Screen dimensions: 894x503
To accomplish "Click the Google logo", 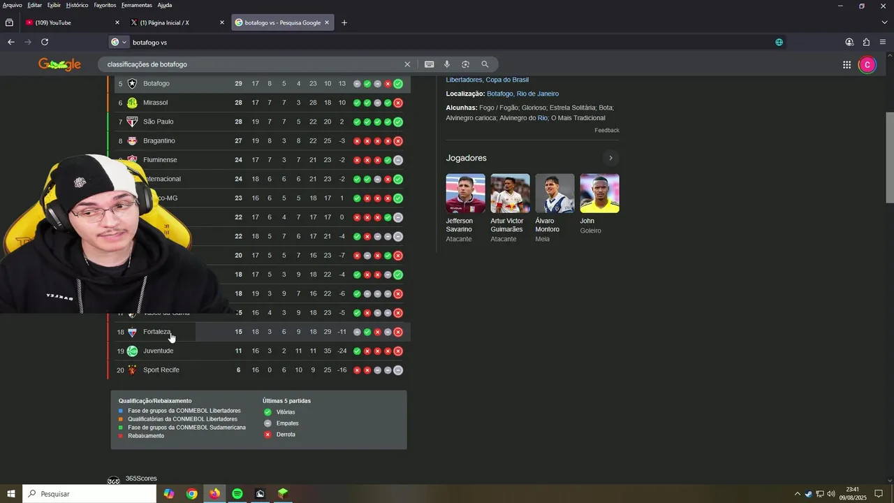I will click(59, 64).
